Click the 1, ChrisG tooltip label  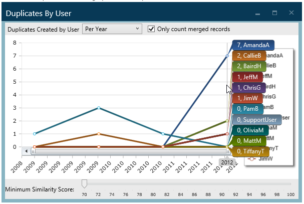click(x=249, y=88)
